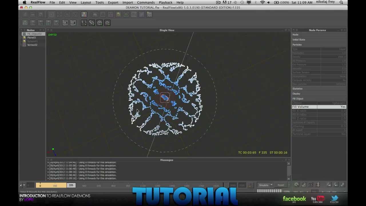Viewport: 366px width, 206px height.
Task: Open Spotlight search magnifier
Action: [341, 2]
